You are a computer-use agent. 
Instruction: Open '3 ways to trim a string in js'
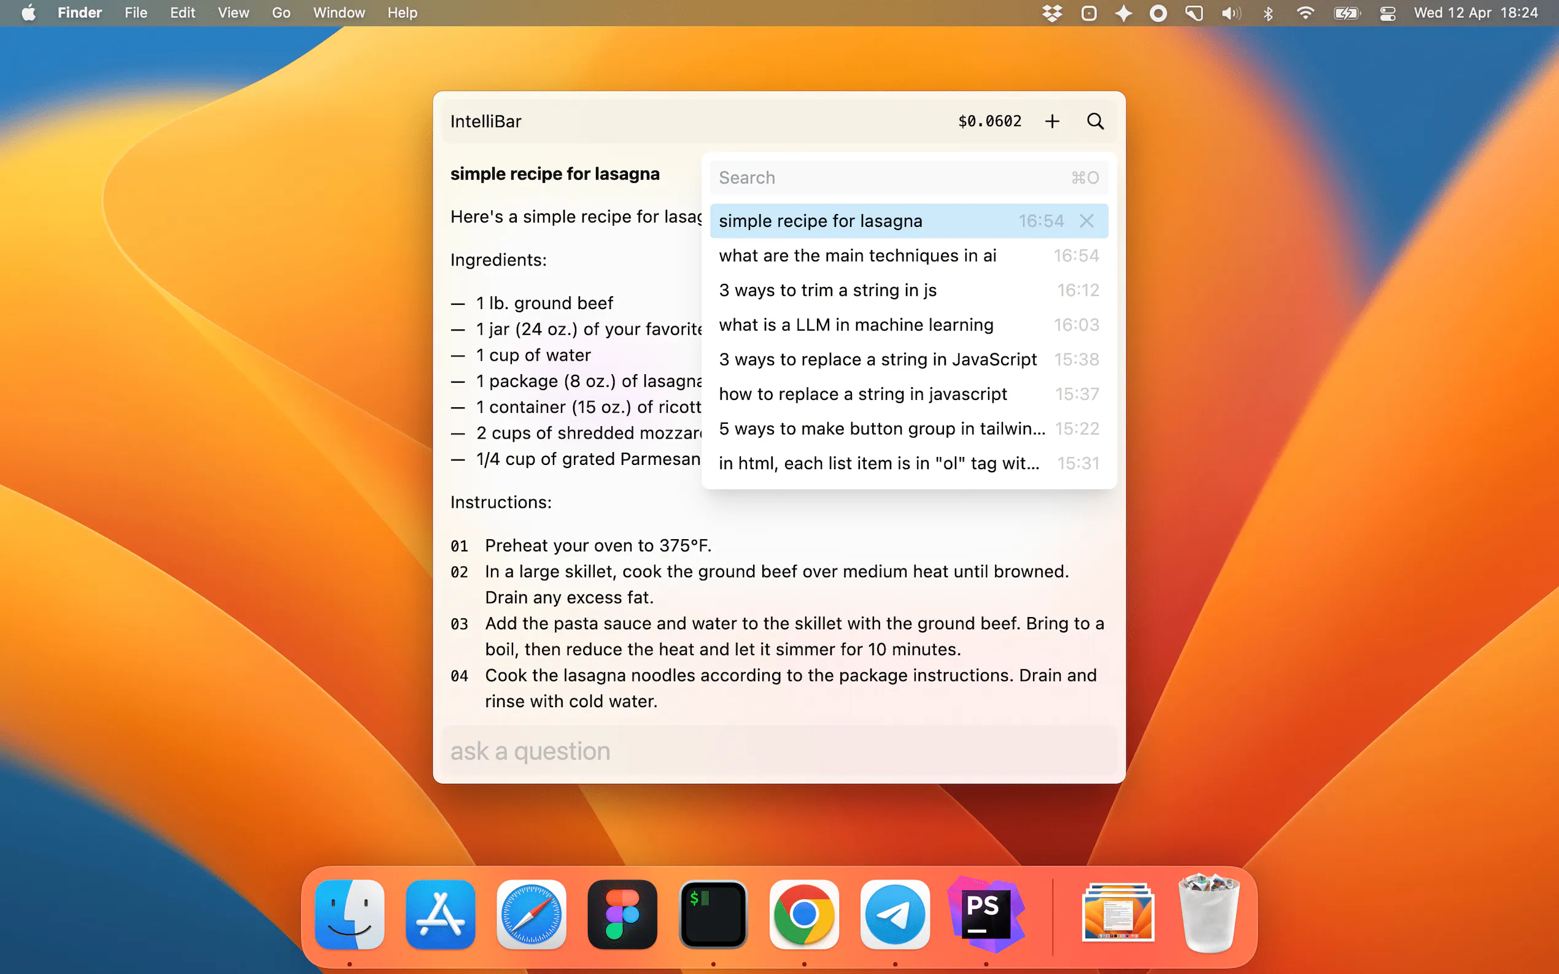click(x=827, y=291)
